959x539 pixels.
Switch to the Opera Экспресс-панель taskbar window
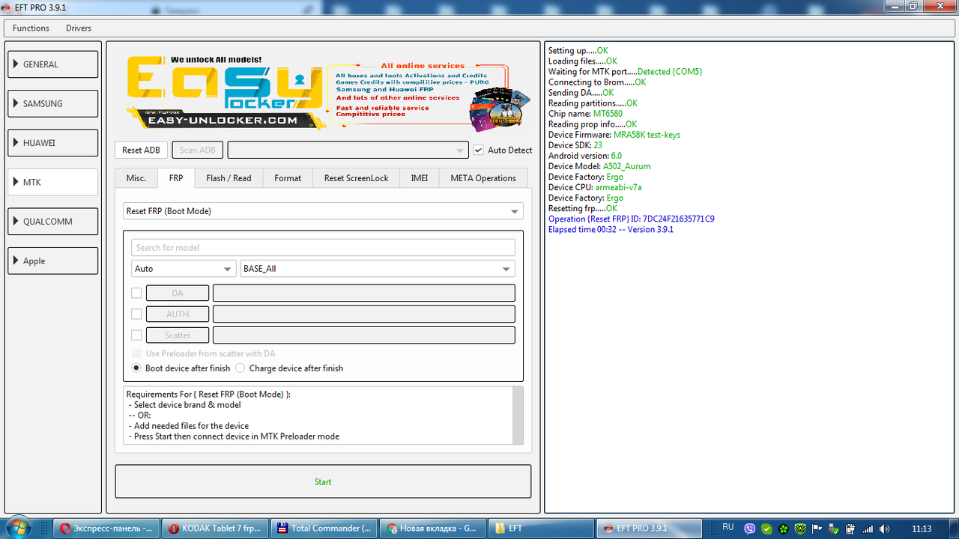(106, 528)
